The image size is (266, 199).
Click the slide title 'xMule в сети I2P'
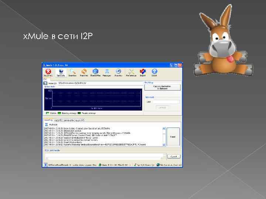click(x=58, y=36)
